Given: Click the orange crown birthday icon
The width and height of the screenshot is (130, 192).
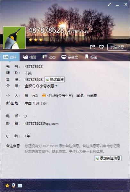Looking at the screenshot, I should [44, 95].
